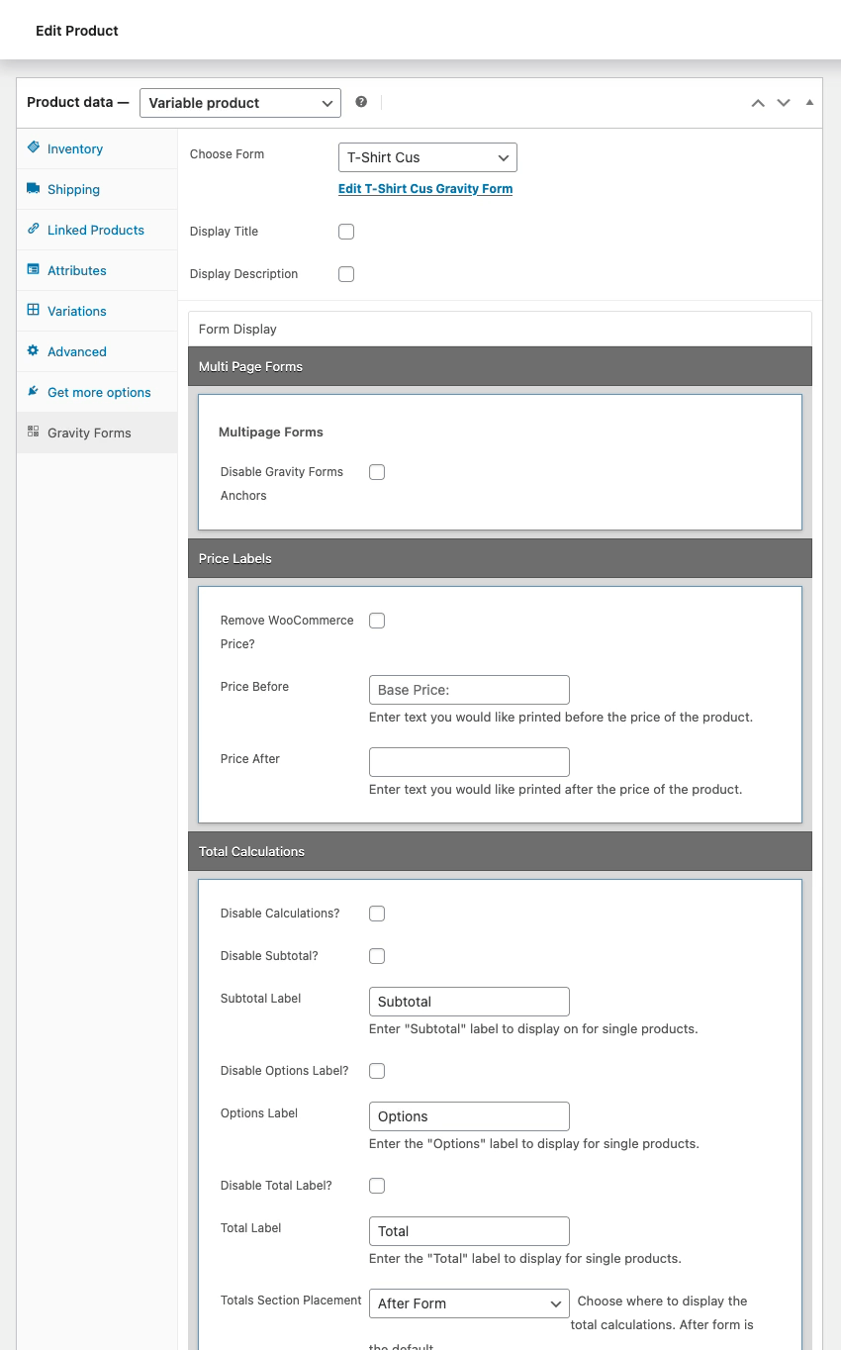Move Product data panel down
This screenshot has width=841, height=1350.
pos(784,103)
